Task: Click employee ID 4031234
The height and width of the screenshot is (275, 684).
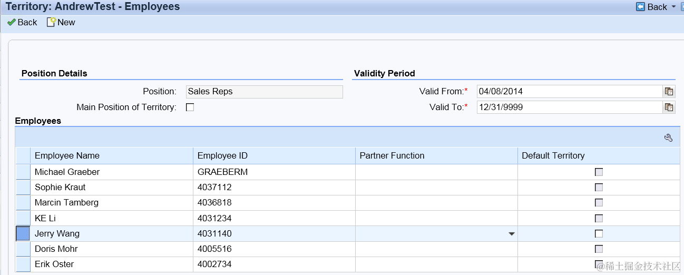Action: point(214,218)
